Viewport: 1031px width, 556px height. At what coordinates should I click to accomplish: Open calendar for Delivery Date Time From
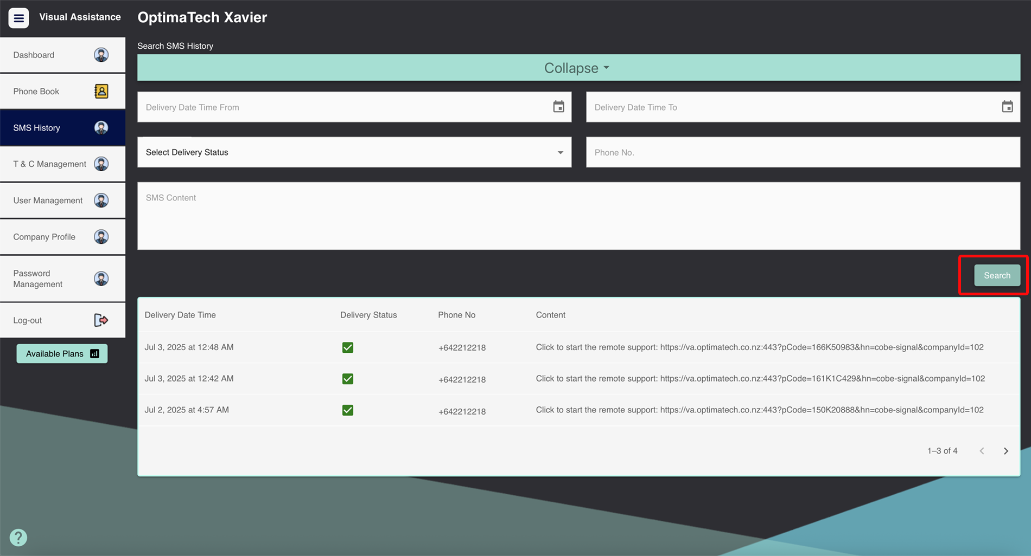click(558, 107)
